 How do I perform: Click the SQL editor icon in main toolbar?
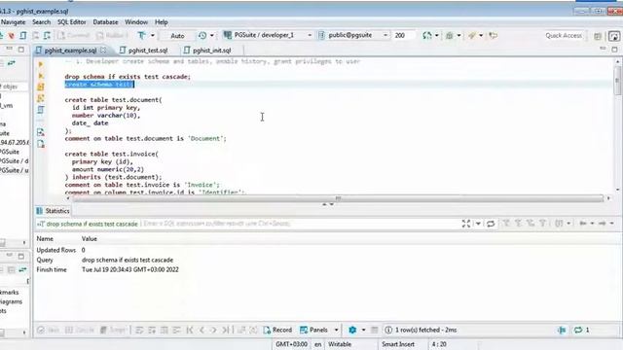coord(23,35)
